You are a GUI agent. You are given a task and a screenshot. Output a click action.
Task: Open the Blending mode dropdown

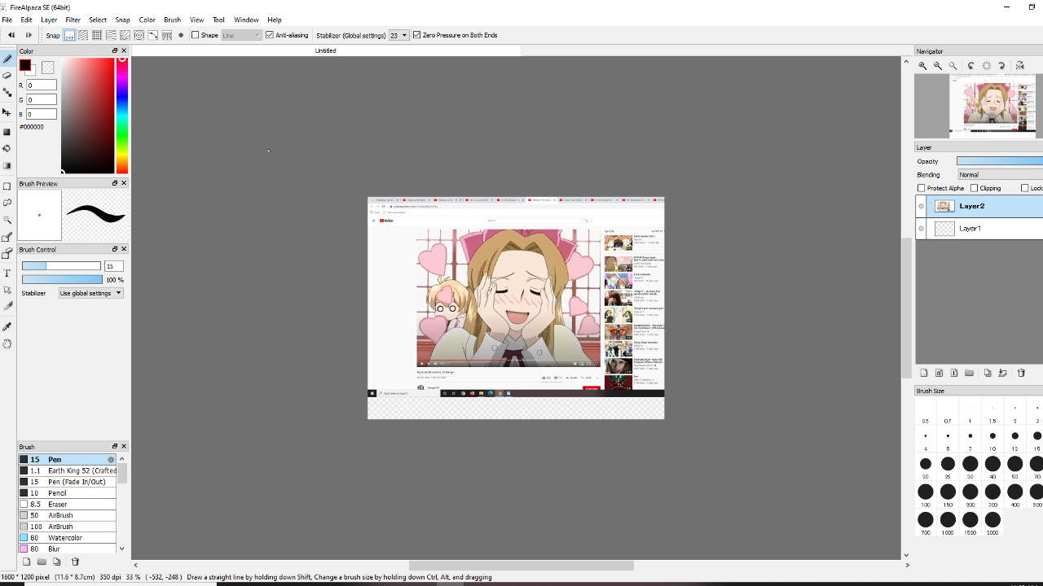pos(1000,174)
